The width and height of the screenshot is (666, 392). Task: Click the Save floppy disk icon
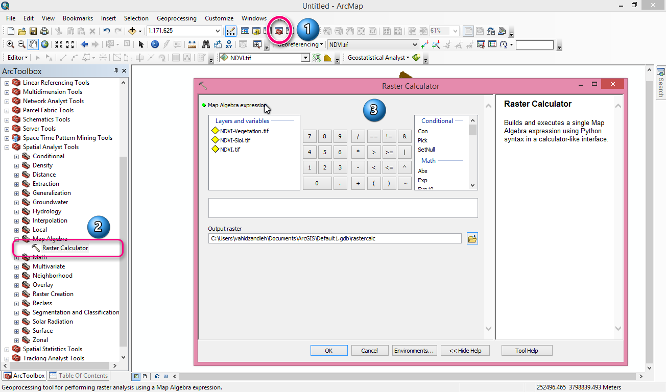pos(33,31)
